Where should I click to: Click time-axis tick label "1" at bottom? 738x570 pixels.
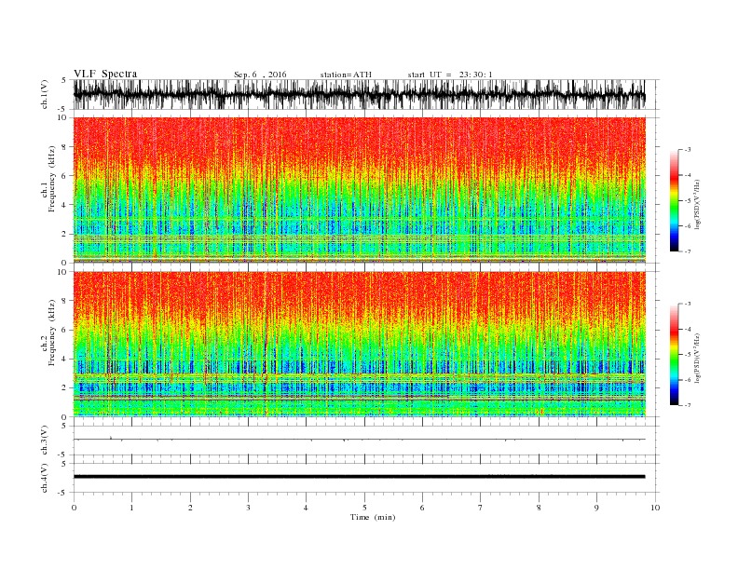pyautogui.click(x=131, y=508)
